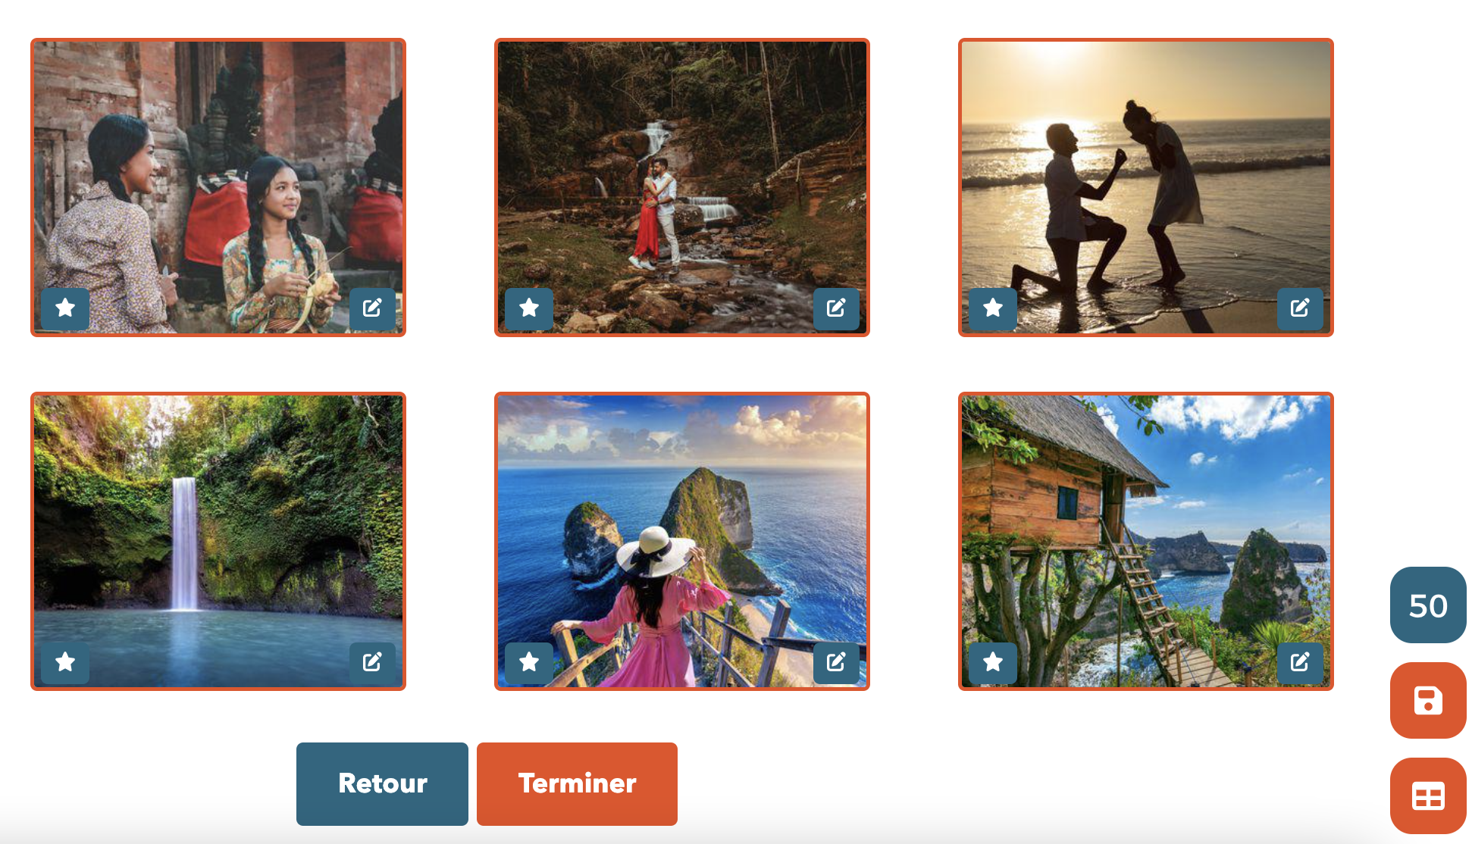Viewport: 1472px width, 844px height.
Task: Select the beach proposal silhouette thumbnail
Action: coord(1145,187)
